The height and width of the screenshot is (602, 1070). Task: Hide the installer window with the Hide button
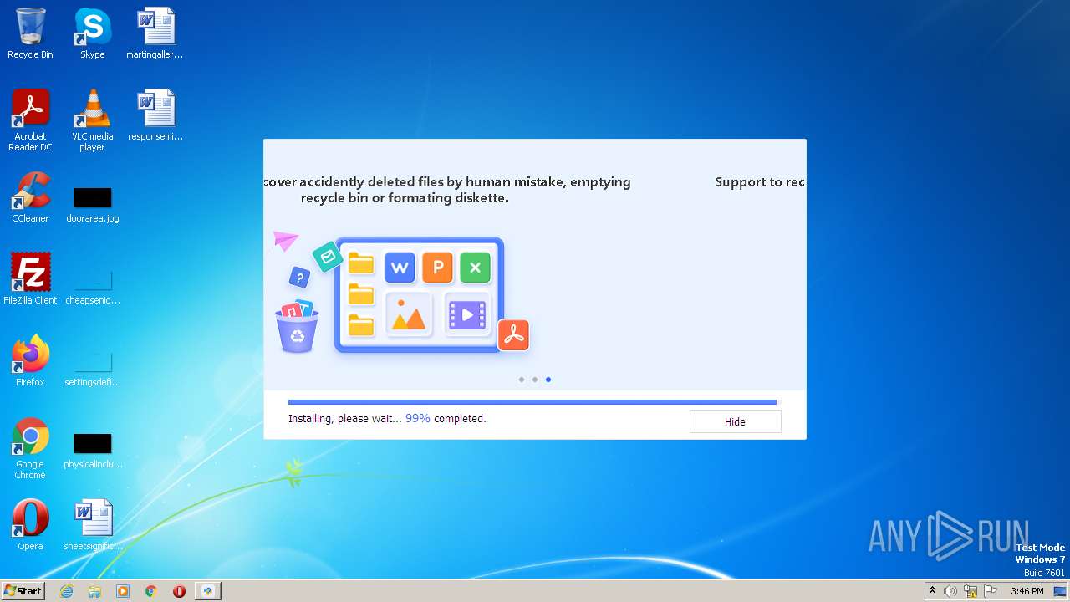tap(735, 421)
